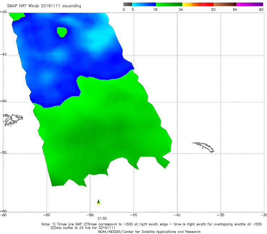Click the latitude axis label '-50'
Viewport: 267px width, 234px height.
[3, 101]
